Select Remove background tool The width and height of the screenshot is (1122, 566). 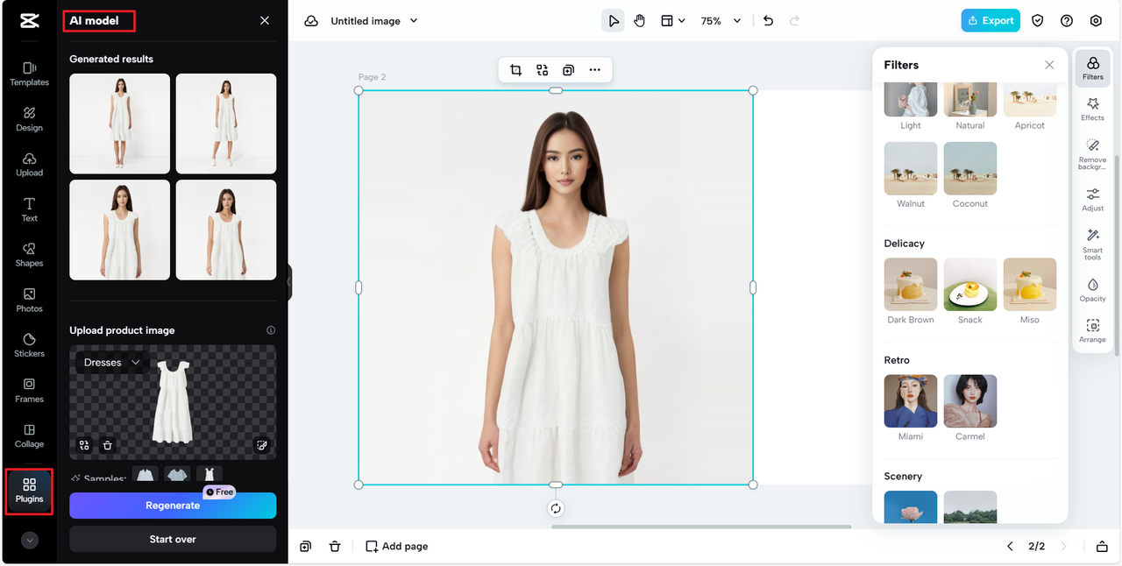click(1093, 153)
